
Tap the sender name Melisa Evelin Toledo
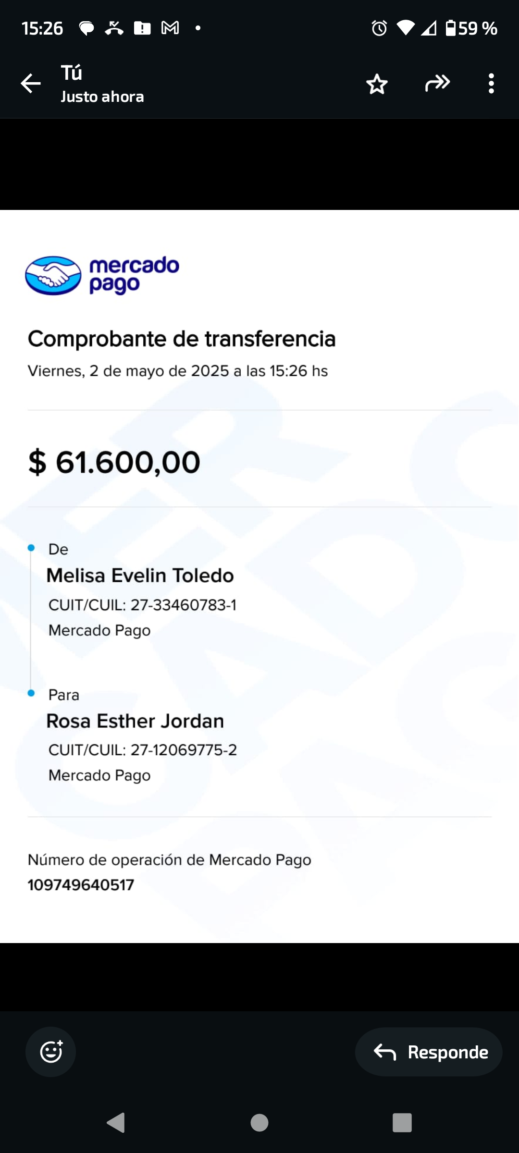pyautogui.click(x=140, y=576)
